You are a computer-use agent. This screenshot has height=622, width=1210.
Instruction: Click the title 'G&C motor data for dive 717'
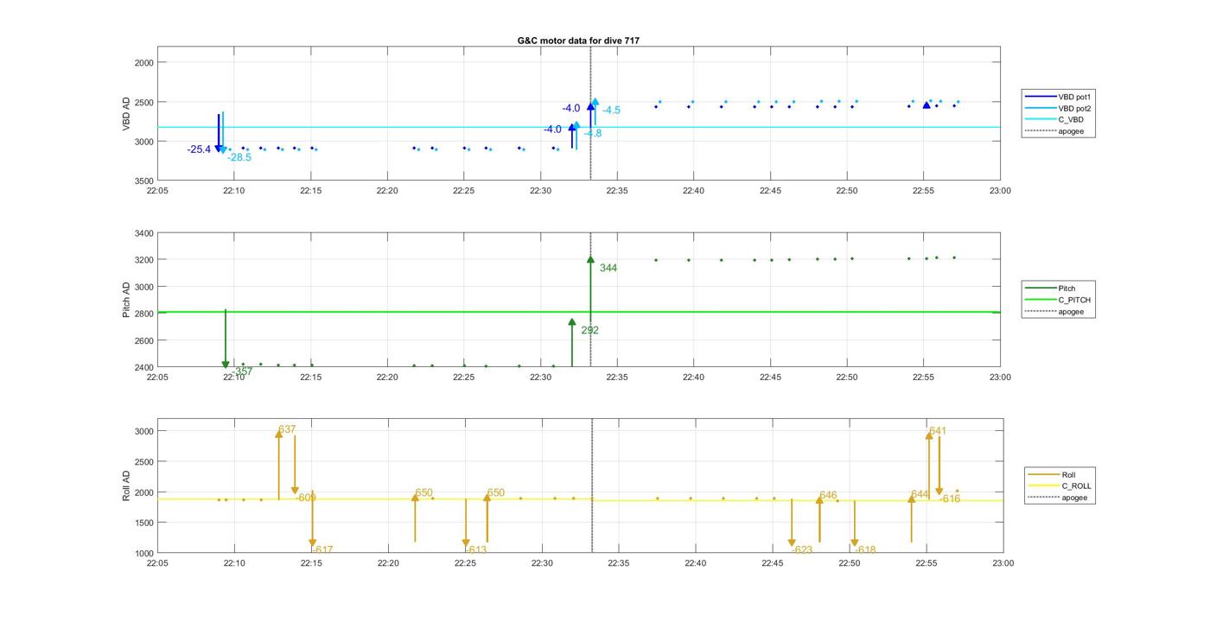click(578, 41)
